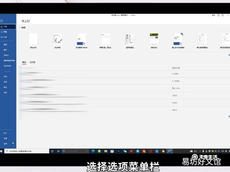Open WeChat from the taskbar
Image resolution: width=230 pixels, height=172 pixels.
(x=125, y=151)
